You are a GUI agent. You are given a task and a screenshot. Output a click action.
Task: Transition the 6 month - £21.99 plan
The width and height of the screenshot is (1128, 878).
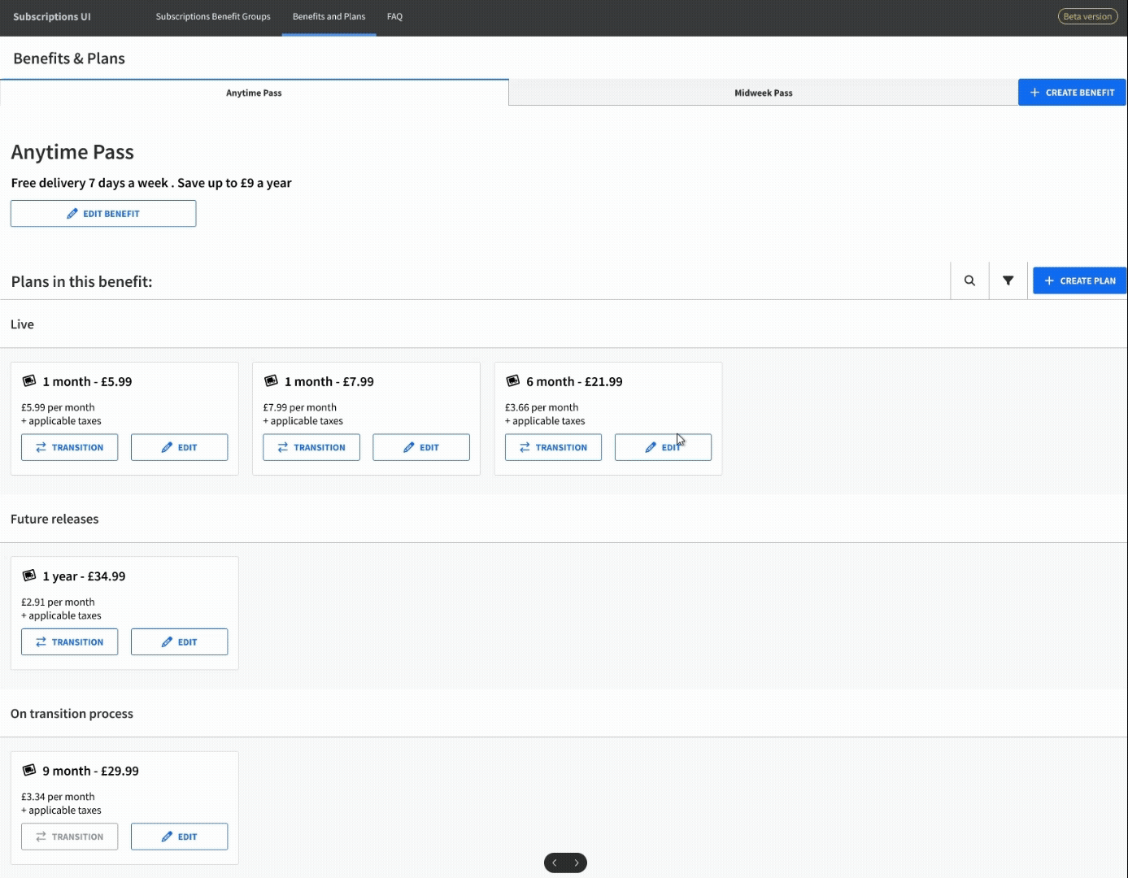point(553,447)
